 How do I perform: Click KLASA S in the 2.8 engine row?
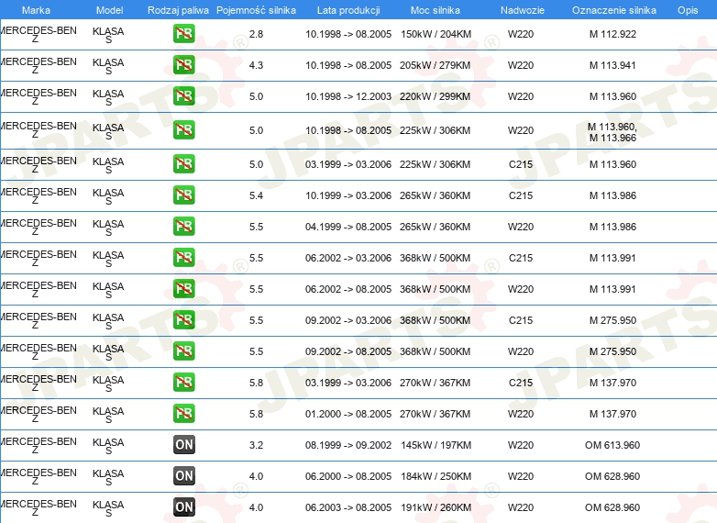click(x=108, y=35)
